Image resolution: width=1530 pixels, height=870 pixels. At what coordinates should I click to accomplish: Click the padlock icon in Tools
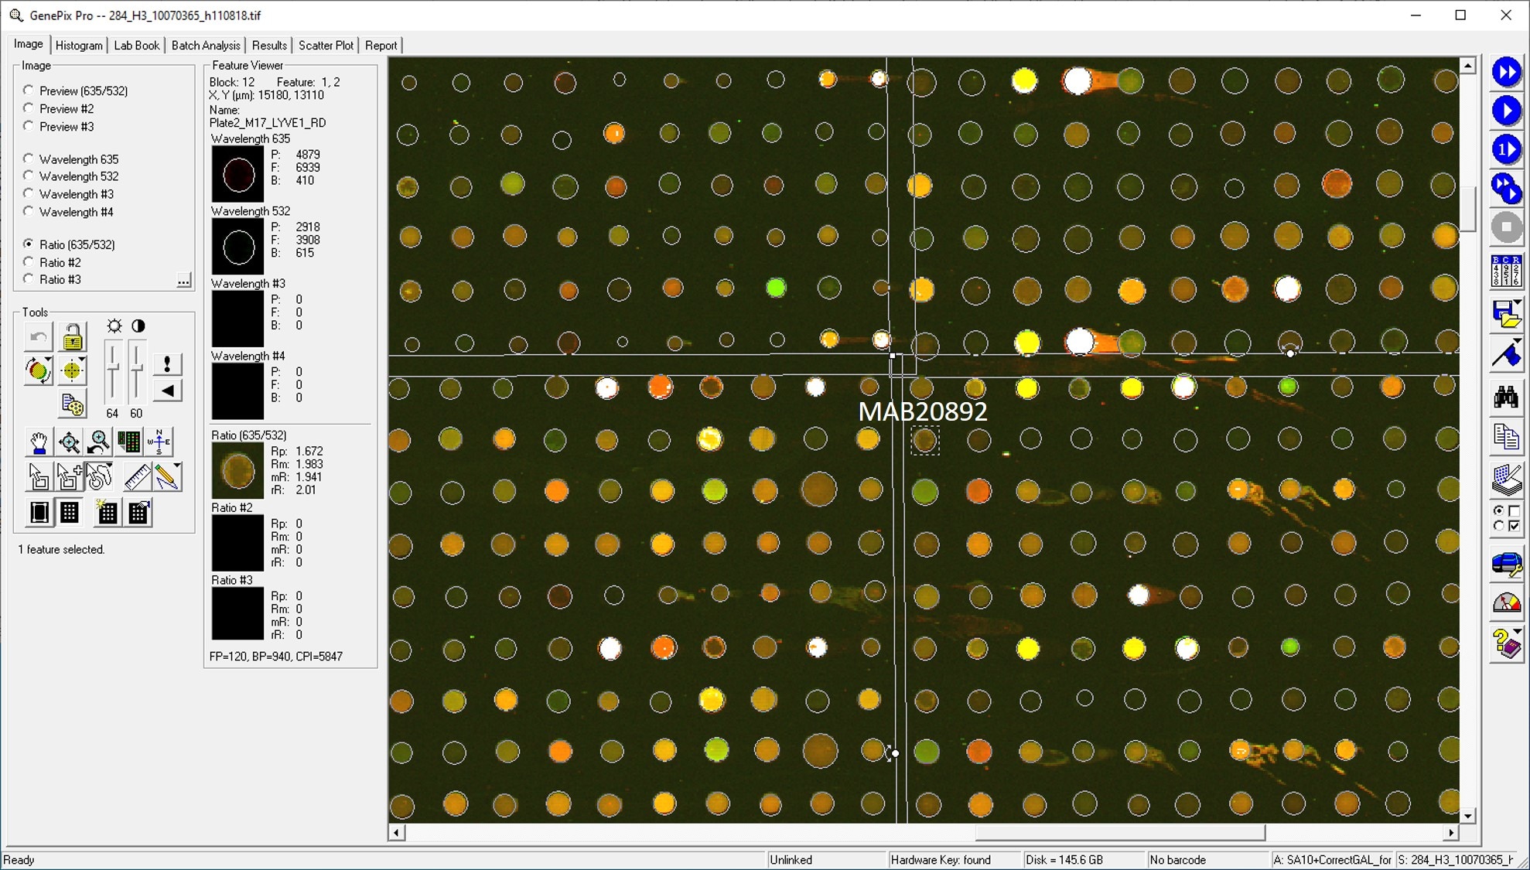coord(73,337)
